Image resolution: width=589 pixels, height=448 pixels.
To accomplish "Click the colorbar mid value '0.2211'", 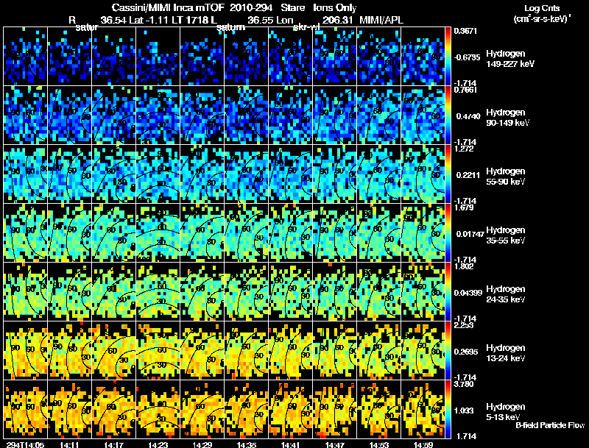I will tap(468, 175).
